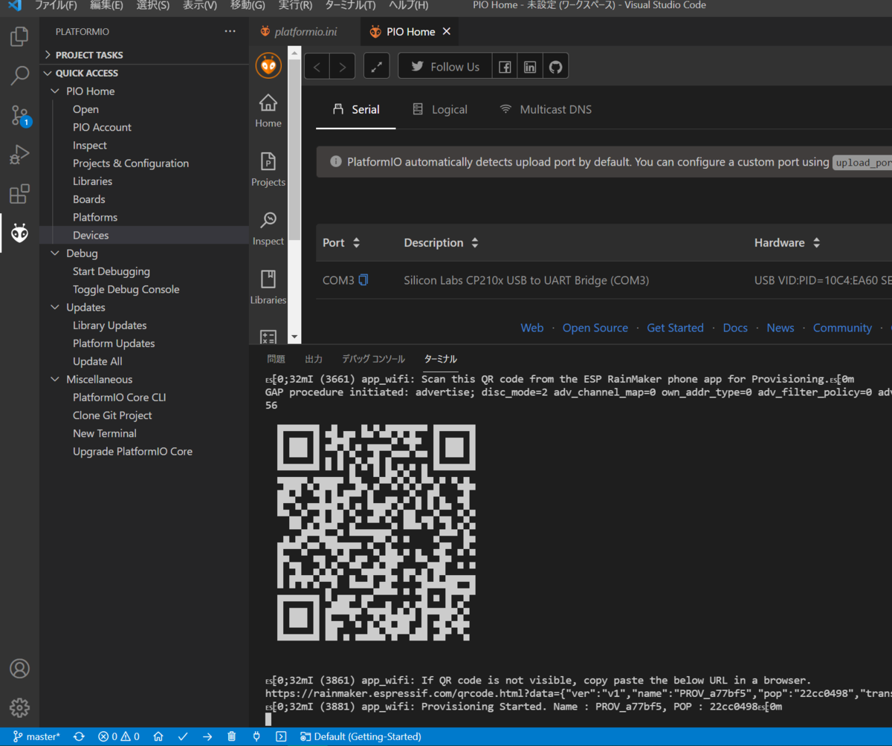Select the PlatformIO alien icon in activity bar
Viewport: 892px width, 746px height.
point(19,233)
